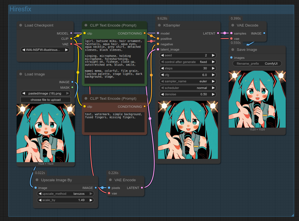Collapse the VAE Encode node

click(x=110, y=180)
